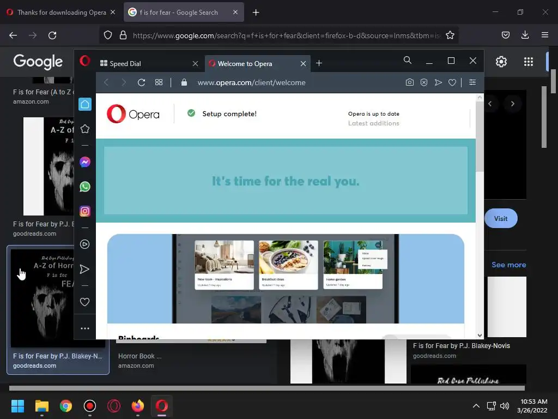The height and width of the screenshot is (419, 558).
Task: Close the Speed Dial tab
Action: click(196, 63)
